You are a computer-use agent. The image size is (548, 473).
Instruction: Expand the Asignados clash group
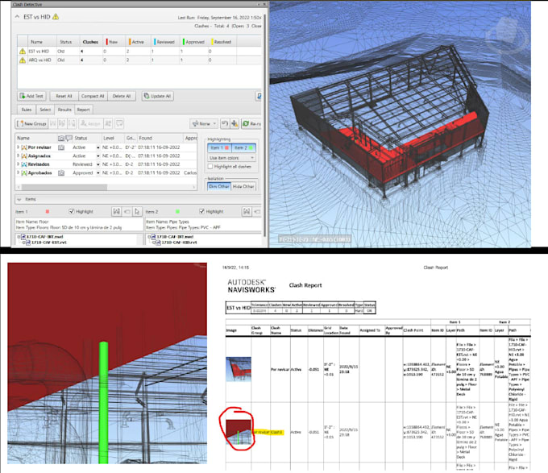click(x=19, y=156)
